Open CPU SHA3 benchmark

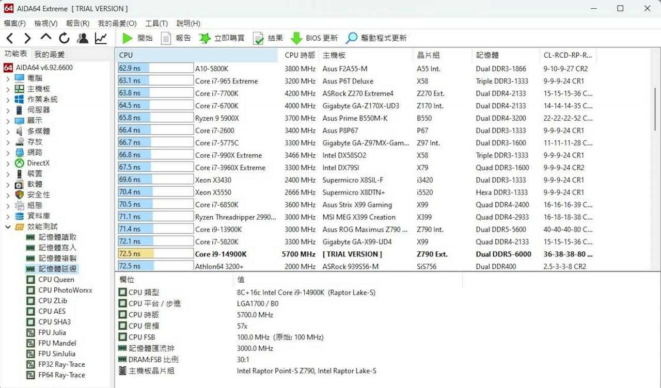49,322
